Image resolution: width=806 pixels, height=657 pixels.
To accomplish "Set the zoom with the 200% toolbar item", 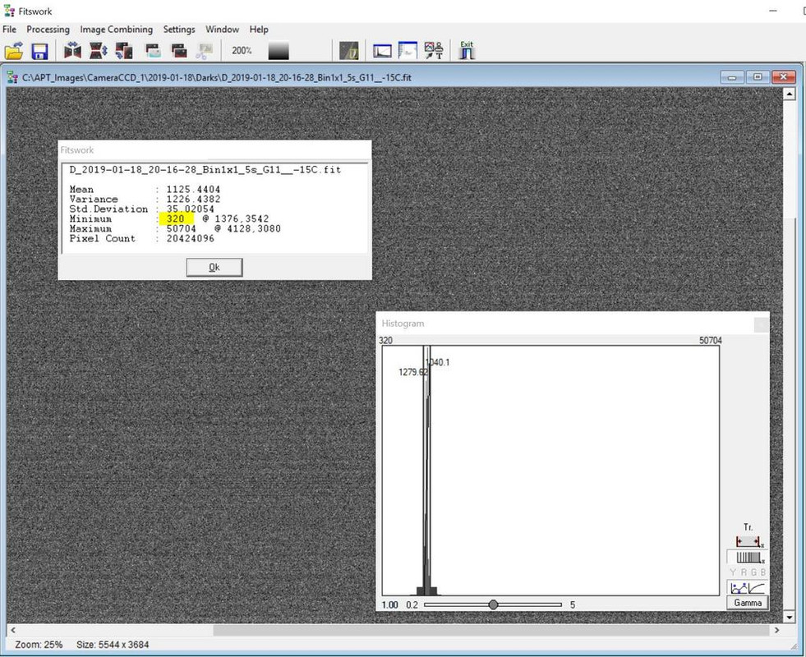I will [x=242, y=50].
